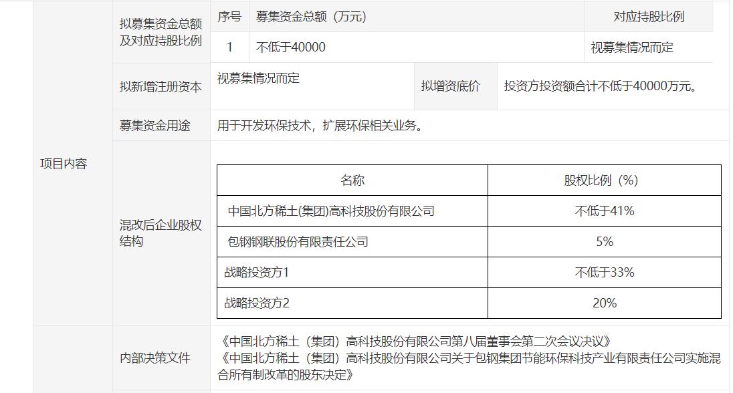Image resolution: width=733 pixels, height=393 pixels.
Task: Select the 用于开发环保技术，扩展环保相关业务 text
Action: click(x=320, y=125)
